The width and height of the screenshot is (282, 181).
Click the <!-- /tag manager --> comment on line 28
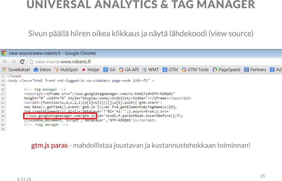(x=46, y=125)
